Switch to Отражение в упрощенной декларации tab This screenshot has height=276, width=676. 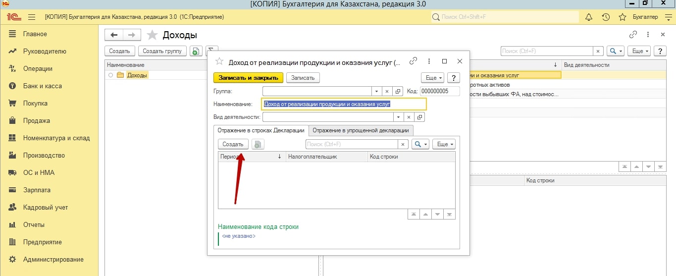361,130
